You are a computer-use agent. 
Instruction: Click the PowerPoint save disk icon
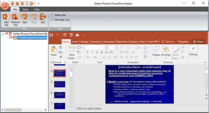51,35
